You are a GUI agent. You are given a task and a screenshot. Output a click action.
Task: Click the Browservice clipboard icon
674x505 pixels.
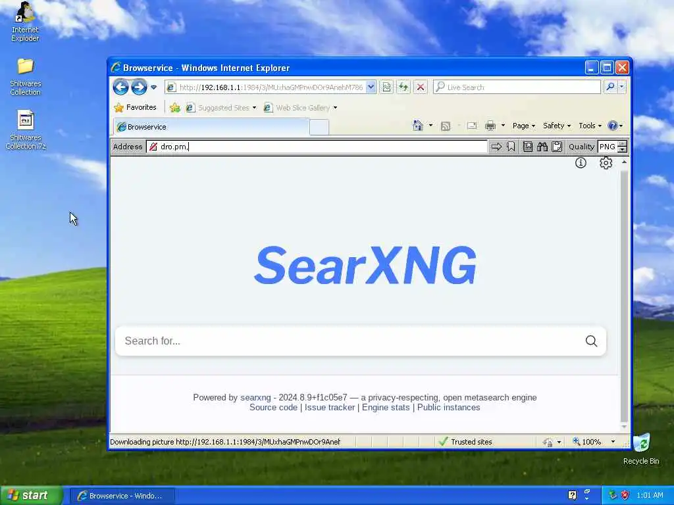click(557, 147)
